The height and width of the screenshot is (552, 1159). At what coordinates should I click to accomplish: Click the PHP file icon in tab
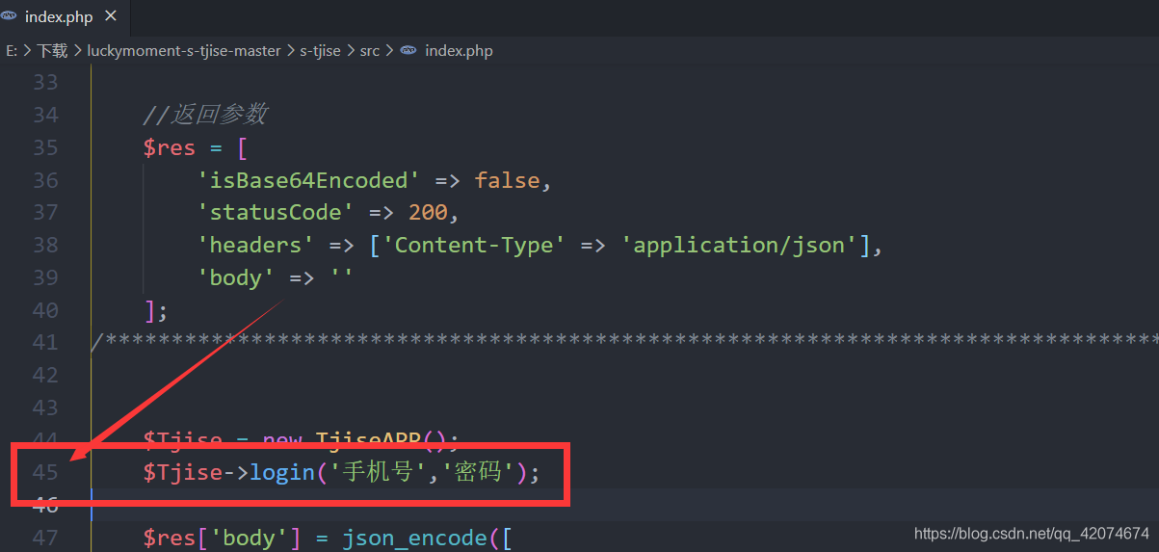(10, 16)
